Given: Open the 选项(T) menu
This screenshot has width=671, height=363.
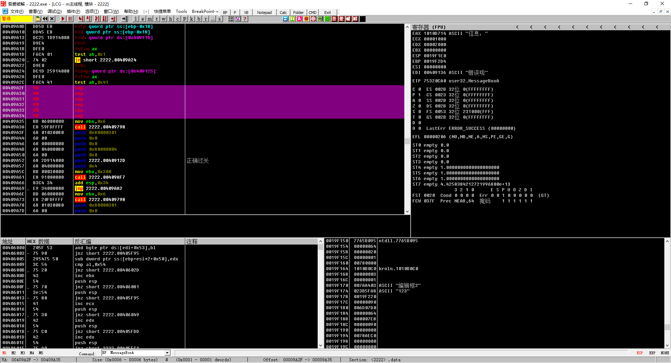Looking at the screenshot, I should pyautogui.click(x=92, y=12).
